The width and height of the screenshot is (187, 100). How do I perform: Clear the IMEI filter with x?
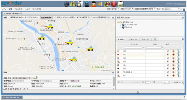pos(163,47)
